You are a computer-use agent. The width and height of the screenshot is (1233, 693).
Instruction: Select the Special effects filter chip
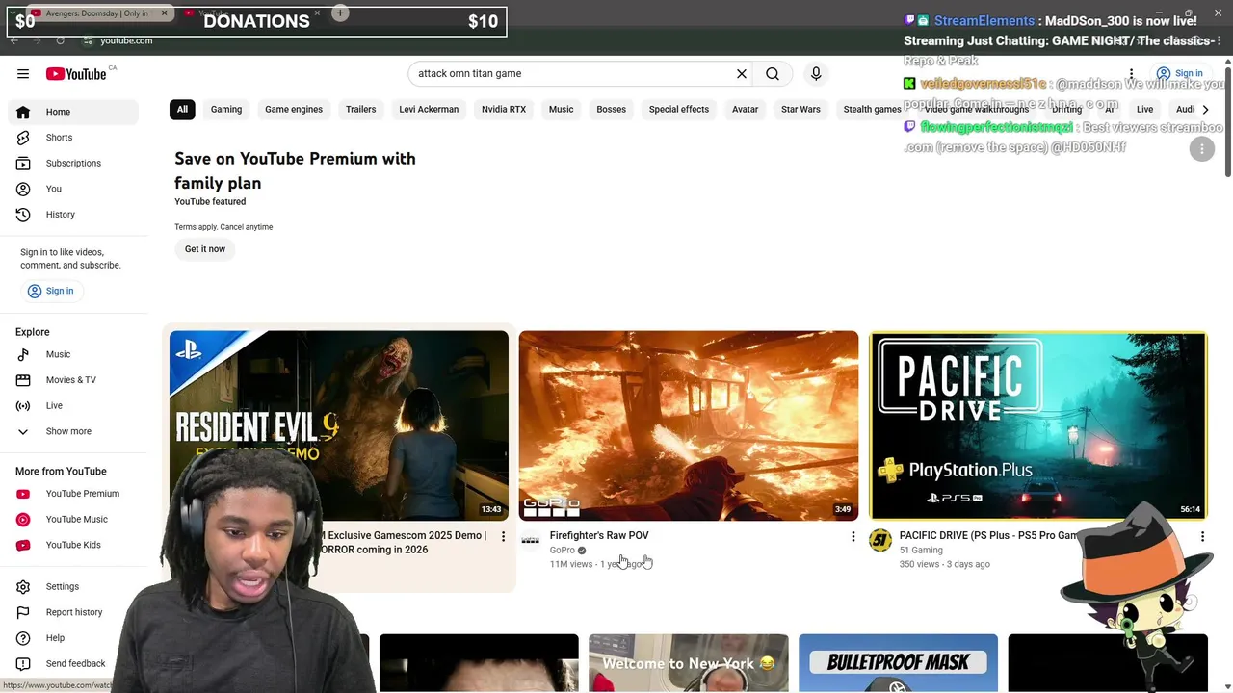point(679,110)
